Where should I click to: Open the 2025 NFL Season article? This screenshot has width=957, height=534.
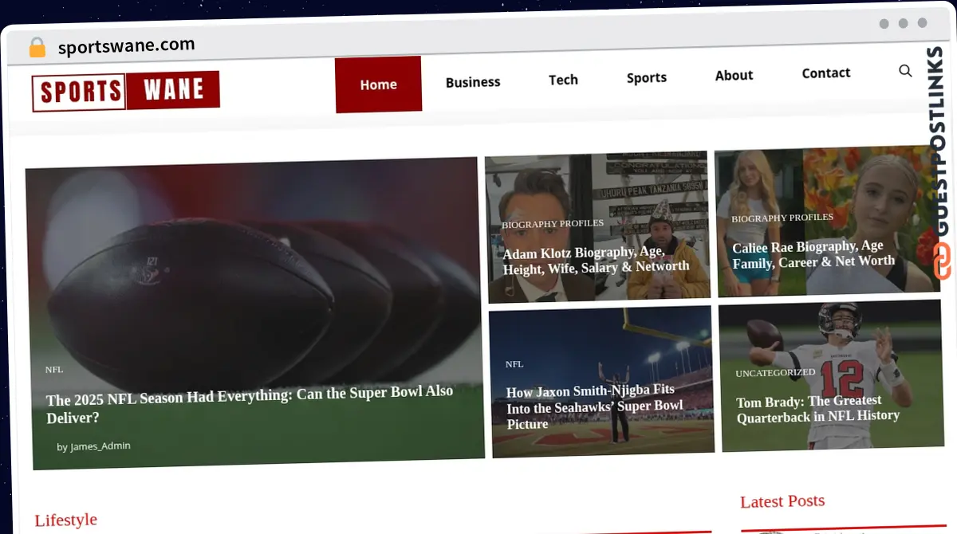point(250,404)
